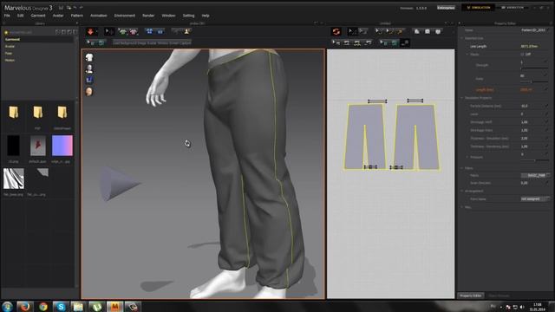Viewport: 555px width, 312px height.
Task: Select the right pants pattern piece
Action: coord(416,137)
